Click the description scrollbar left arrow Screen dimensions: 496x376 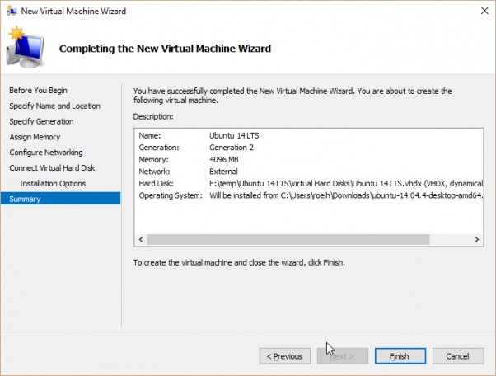pyautogui.click(x=141, y=240)
